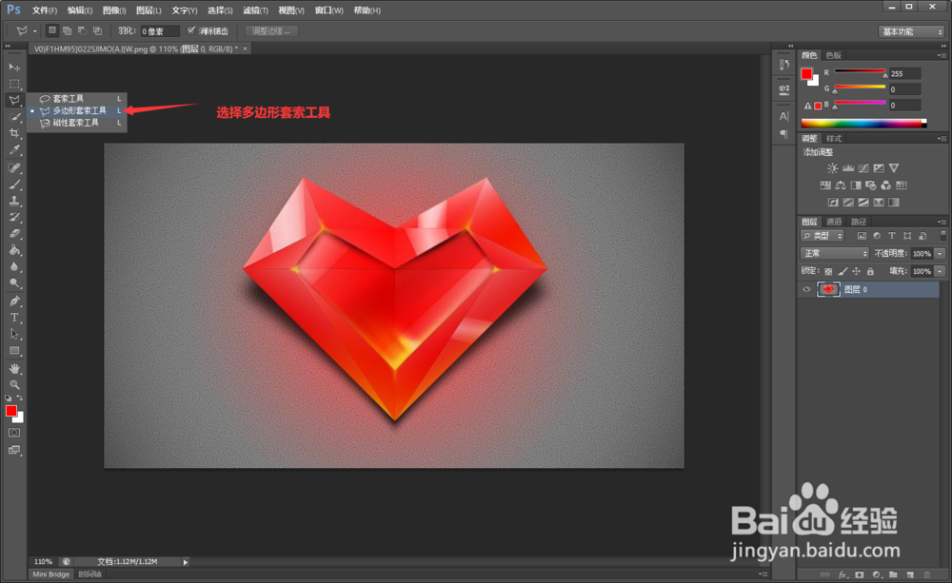
Task: Open the 滤镜(T) menu
Action: pos(255,10)
